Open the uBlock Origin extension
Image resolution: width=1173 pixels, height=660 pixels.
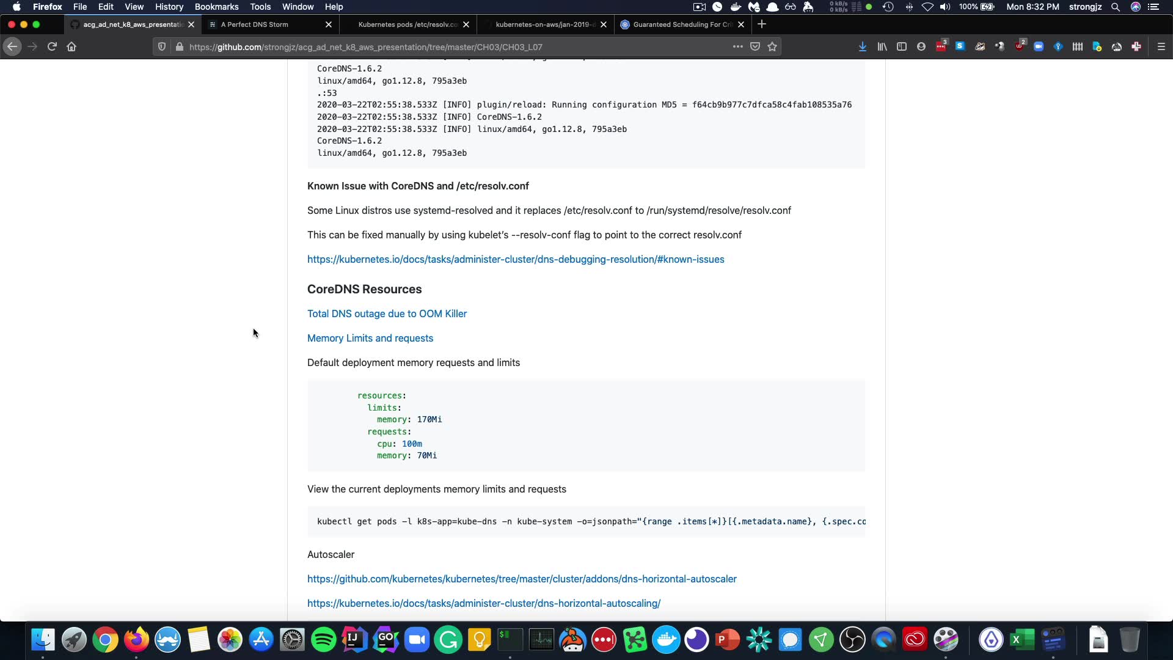pyautogui.click(x=1019, y=46)
